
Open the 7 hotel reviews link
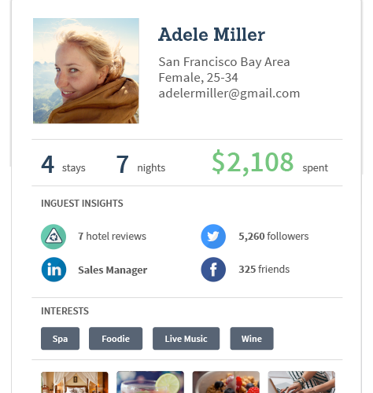coord(112,237)
